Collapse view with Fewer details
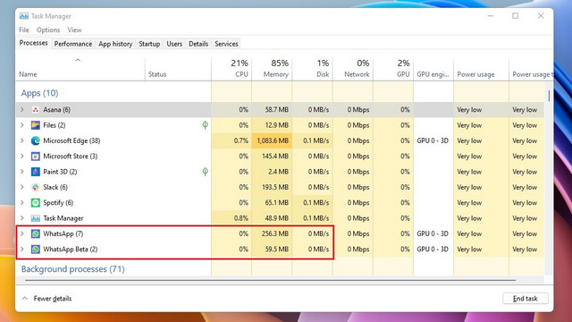Viewport: 572px width, 322px height. (46, 298)
